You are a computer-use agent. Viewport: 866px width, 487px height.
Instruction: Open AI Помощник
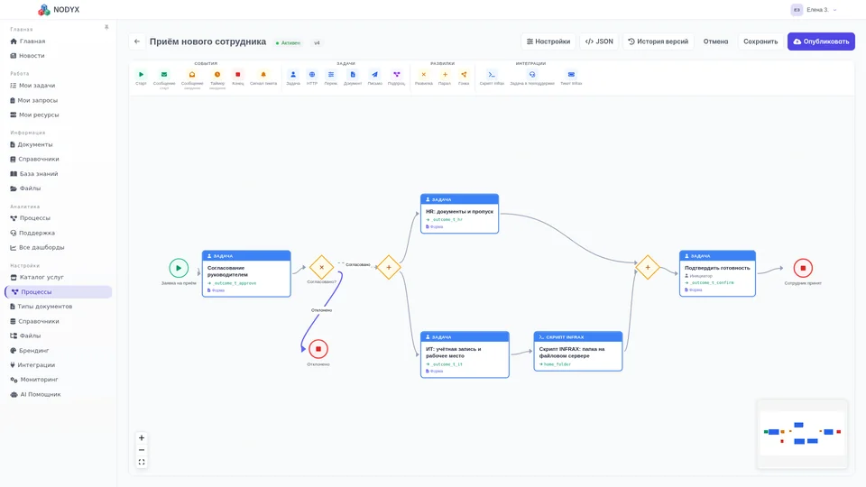(x=58, y=395)
